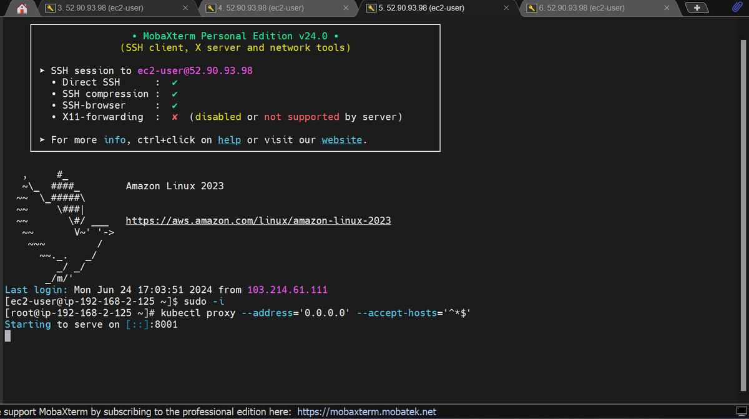Open the help link in banner

click(229, 140)
